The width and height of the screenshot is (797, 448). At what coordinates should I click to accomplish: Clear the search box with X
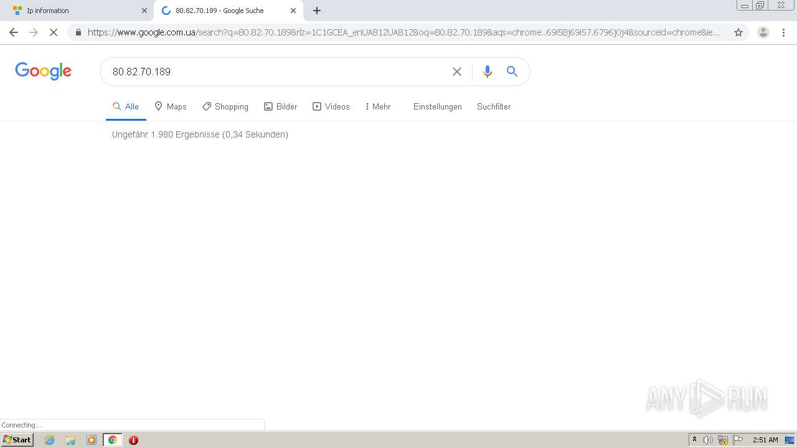[457, 72]
